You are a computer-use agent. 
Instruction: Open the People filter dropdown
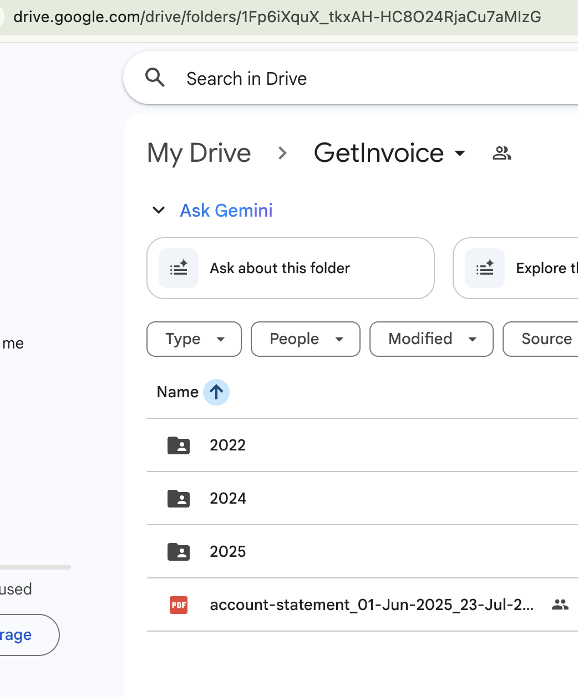(306, 339)
